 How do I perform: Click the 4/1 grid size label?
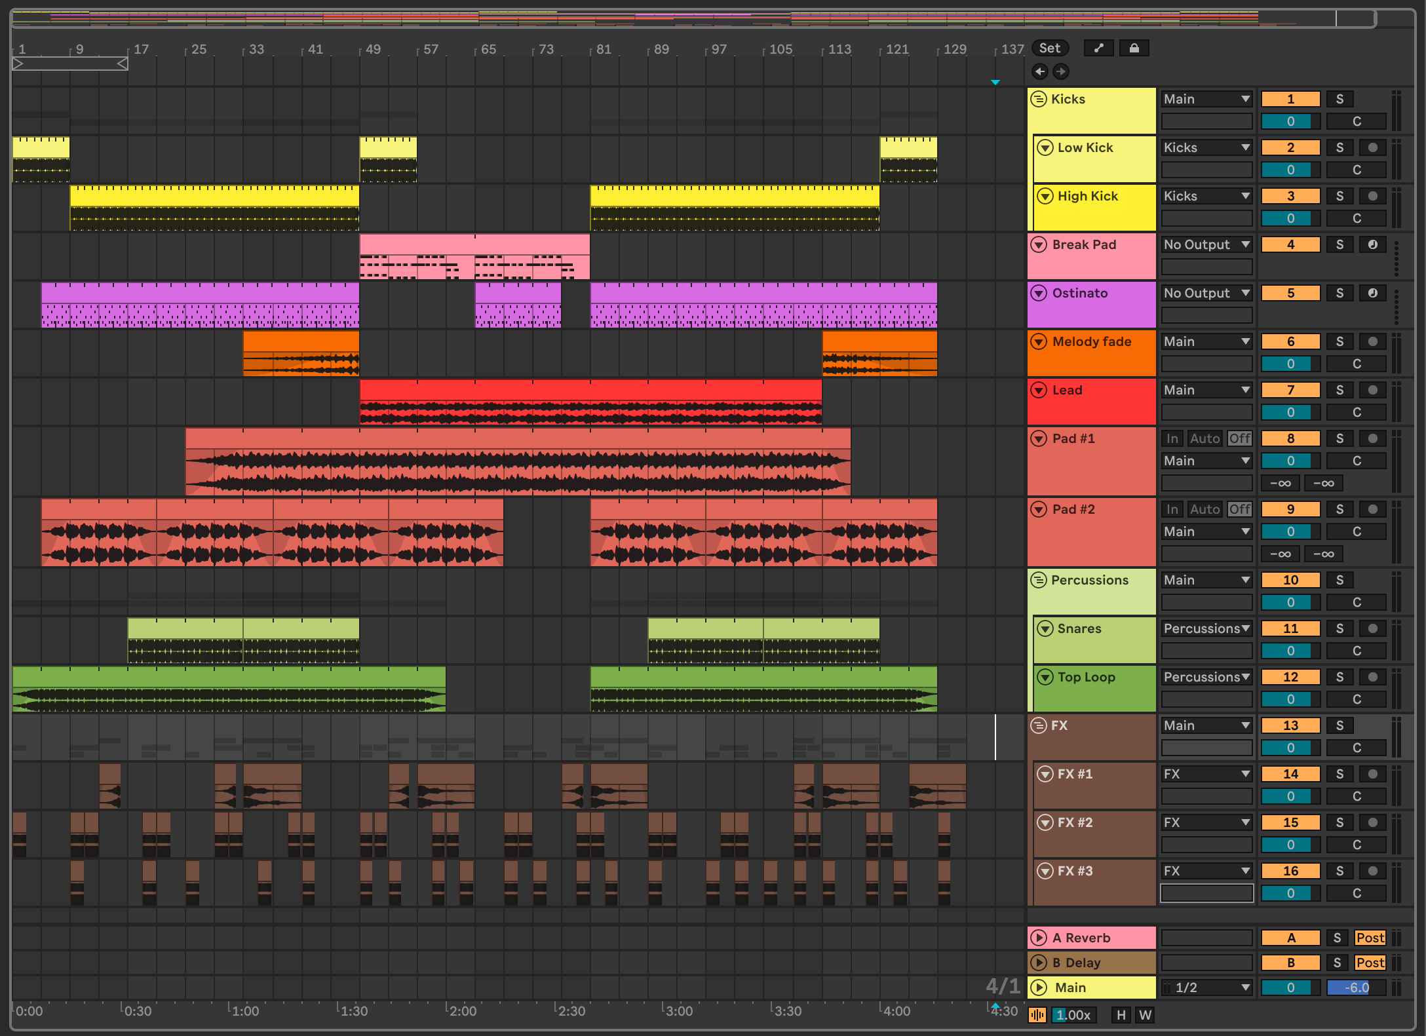point(1003,986)
